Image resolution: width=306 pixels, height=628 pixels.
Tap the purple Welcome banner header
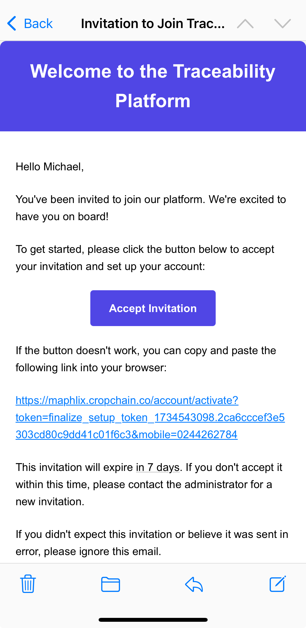153,86
